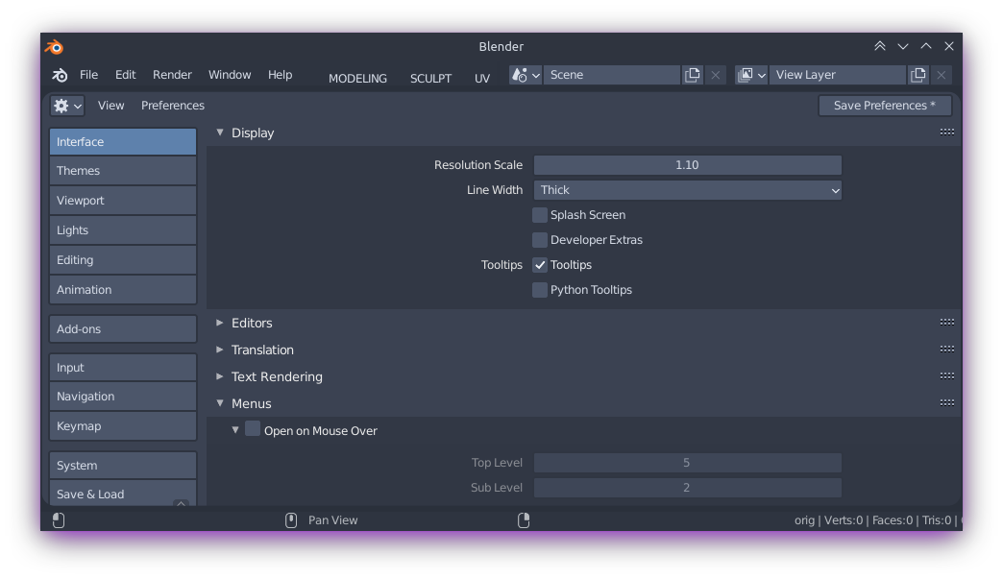
Task: Select the Interface preferences section
Action: (123, 142)
